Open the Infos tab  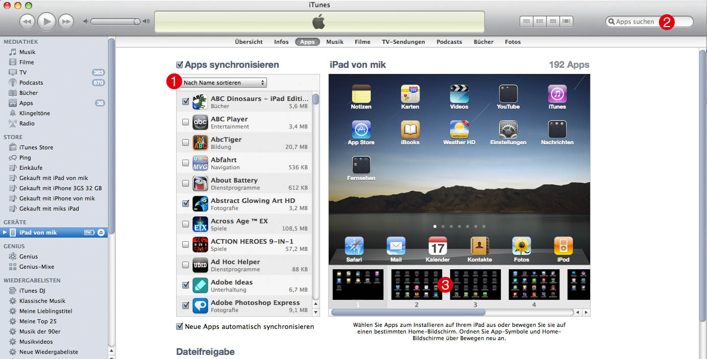point(281,42)
